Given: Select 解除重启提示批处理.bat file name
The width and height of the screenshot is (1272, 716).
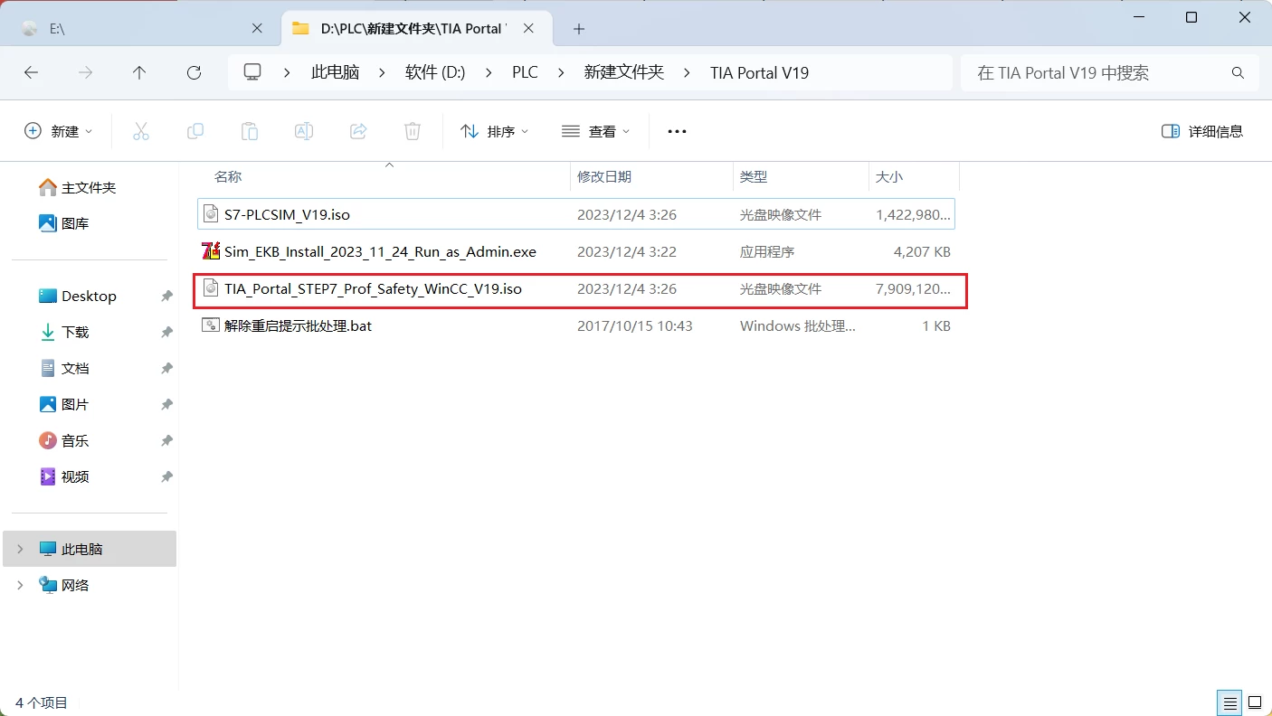Looking at the screenshot, I should [x=298, y=326].
